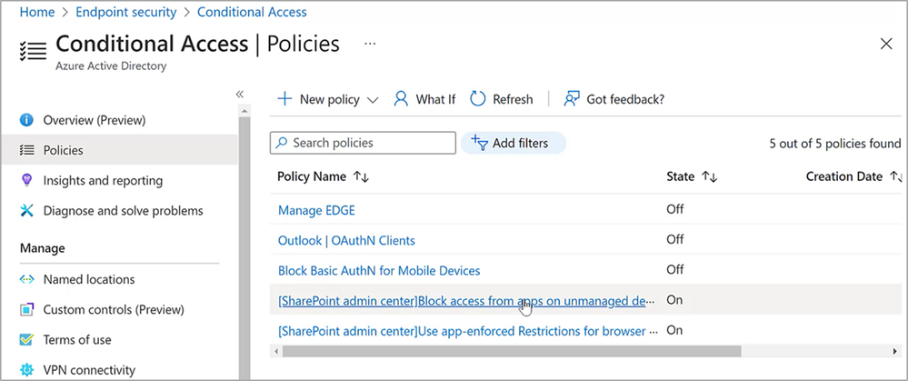The height and width of the screenshot is (381, 908).
Task: Click the Conditional Access checklist header icon
Action: pos(33,51)
